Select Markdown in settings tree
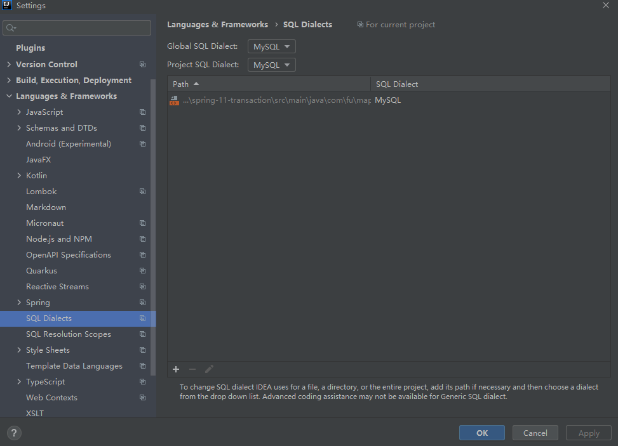The width and height of the screenshot is (618, 446). click(46, 207)
